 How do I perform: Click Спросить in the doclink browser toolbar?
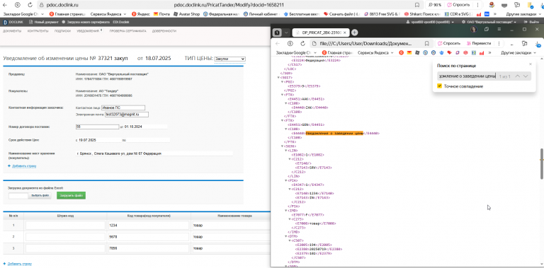(458, 5)
